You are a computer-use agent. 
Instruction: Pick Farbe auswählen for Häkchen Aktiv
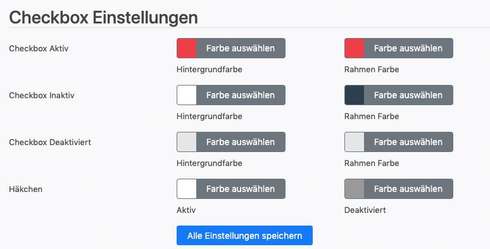coord(241,189)
